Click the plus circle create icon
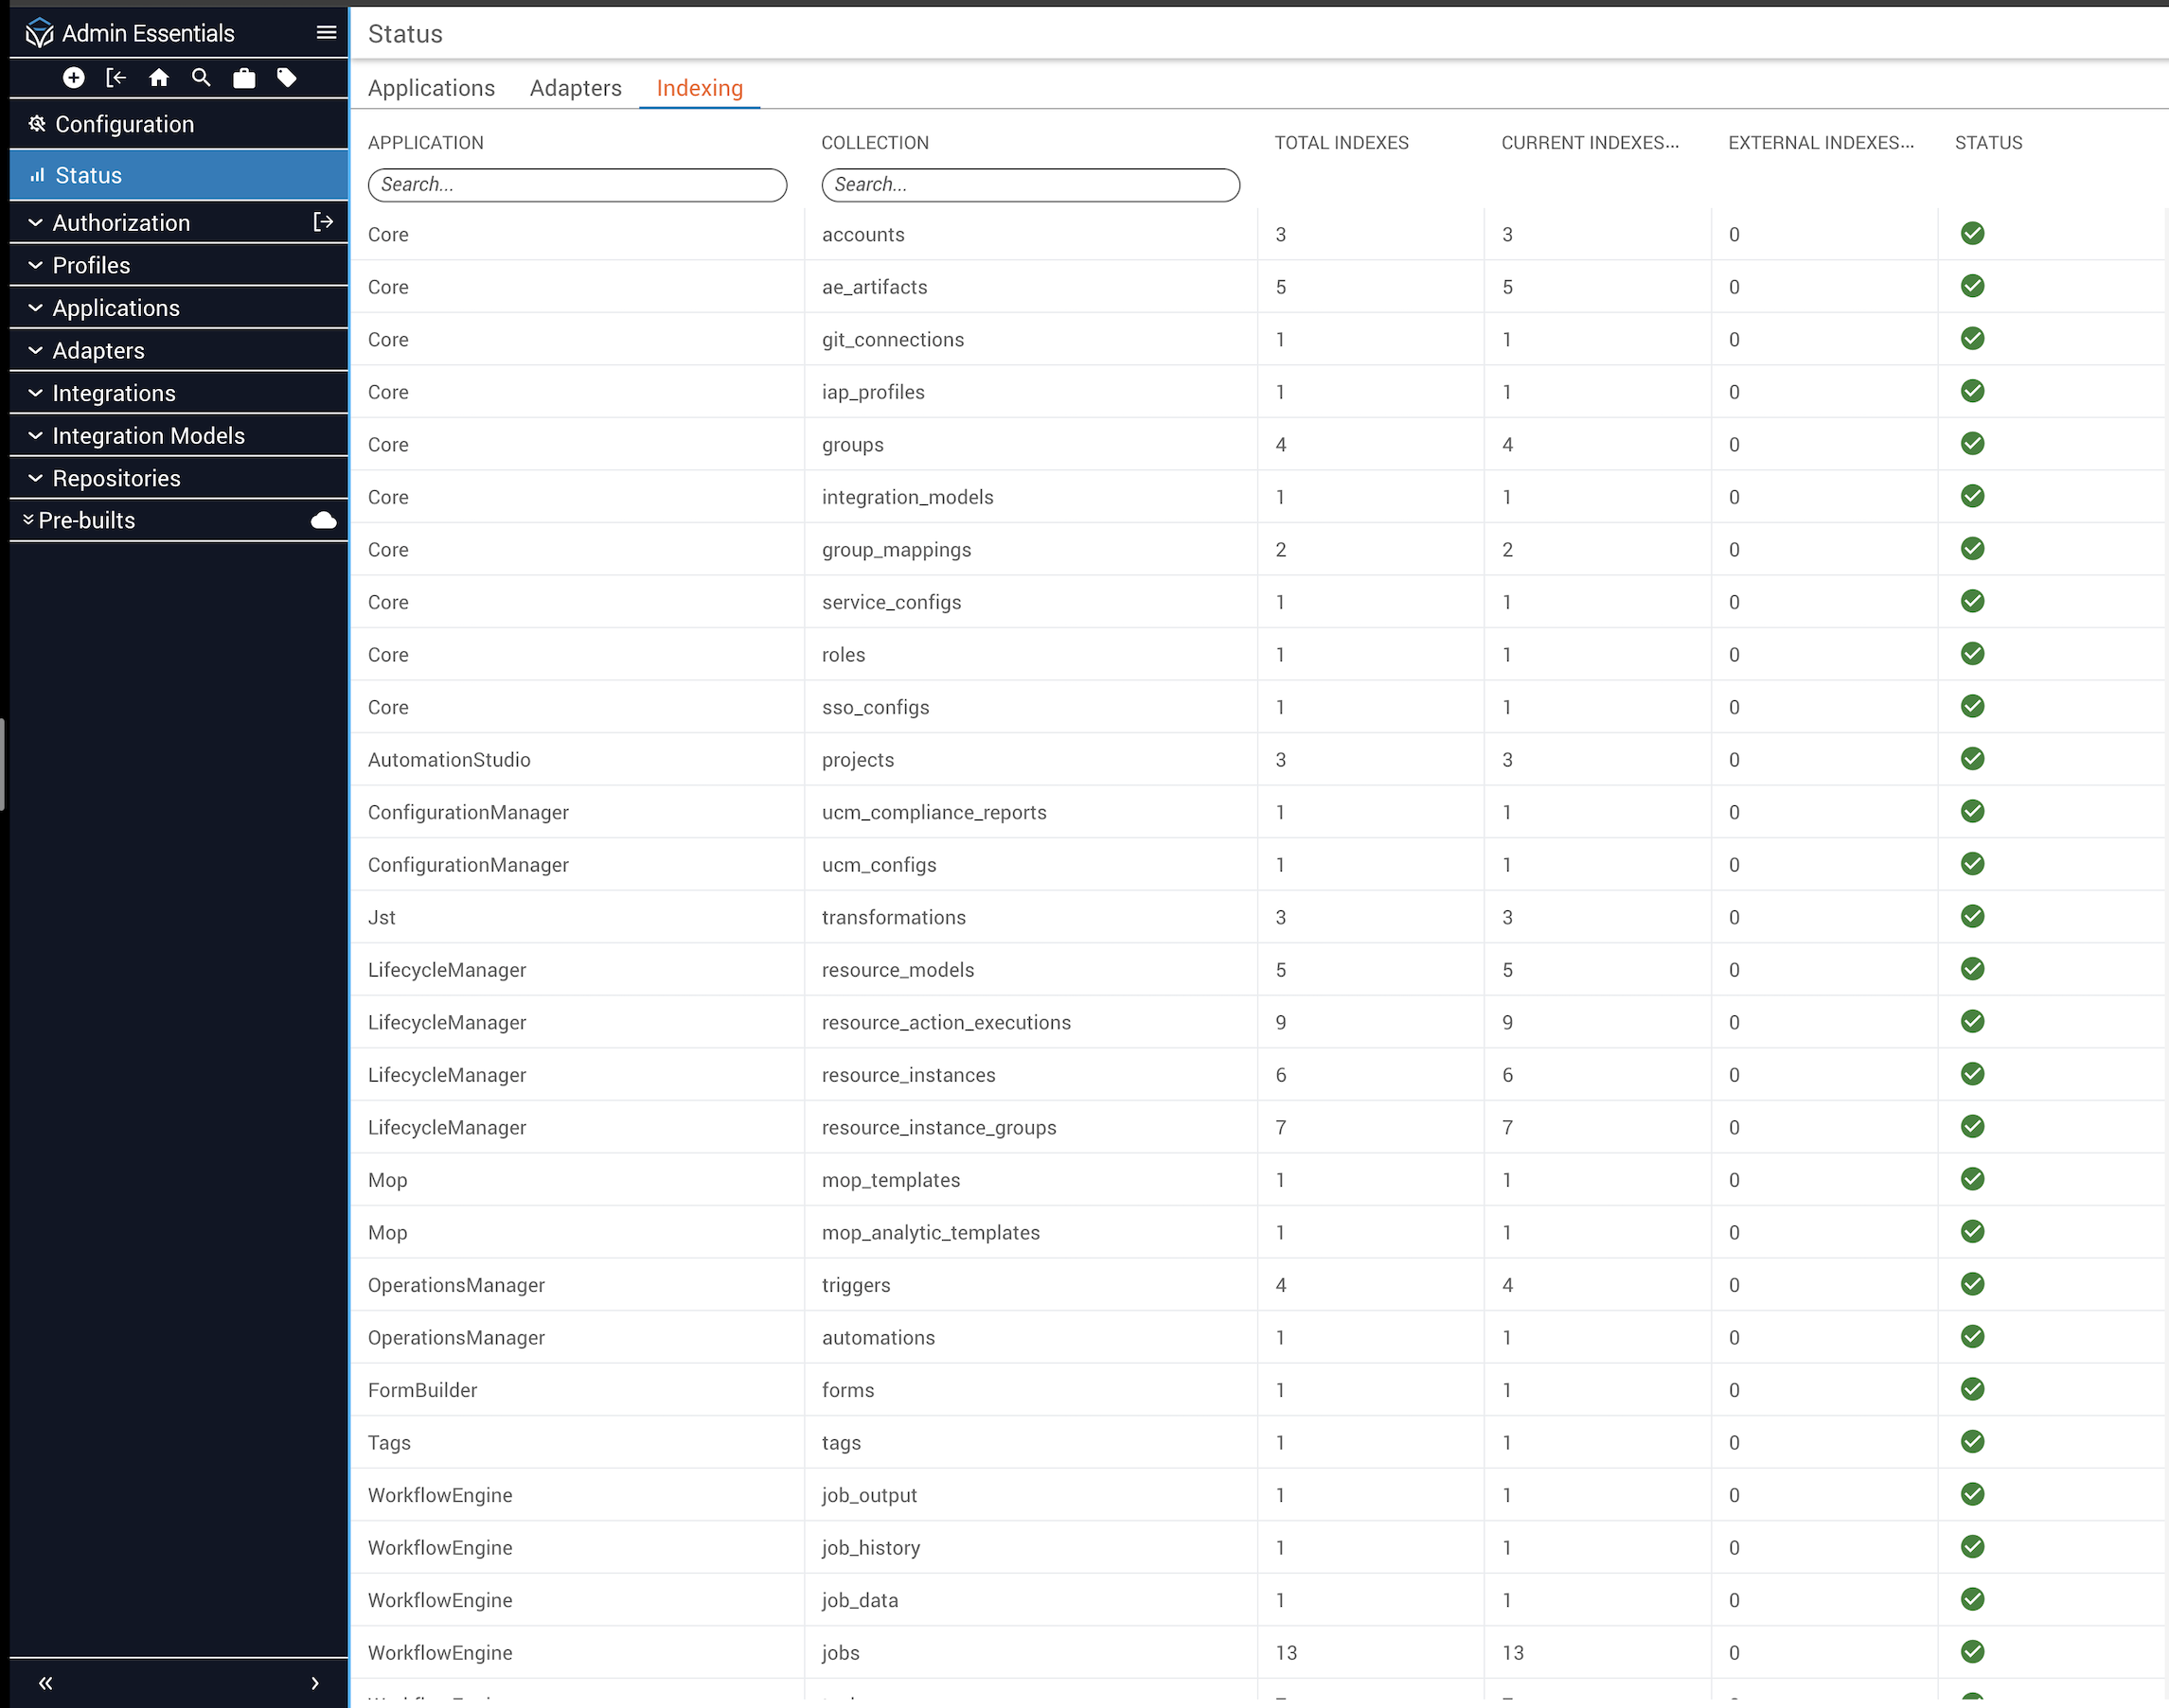This screenshot has height=1708, width=2169. point(73,78)
